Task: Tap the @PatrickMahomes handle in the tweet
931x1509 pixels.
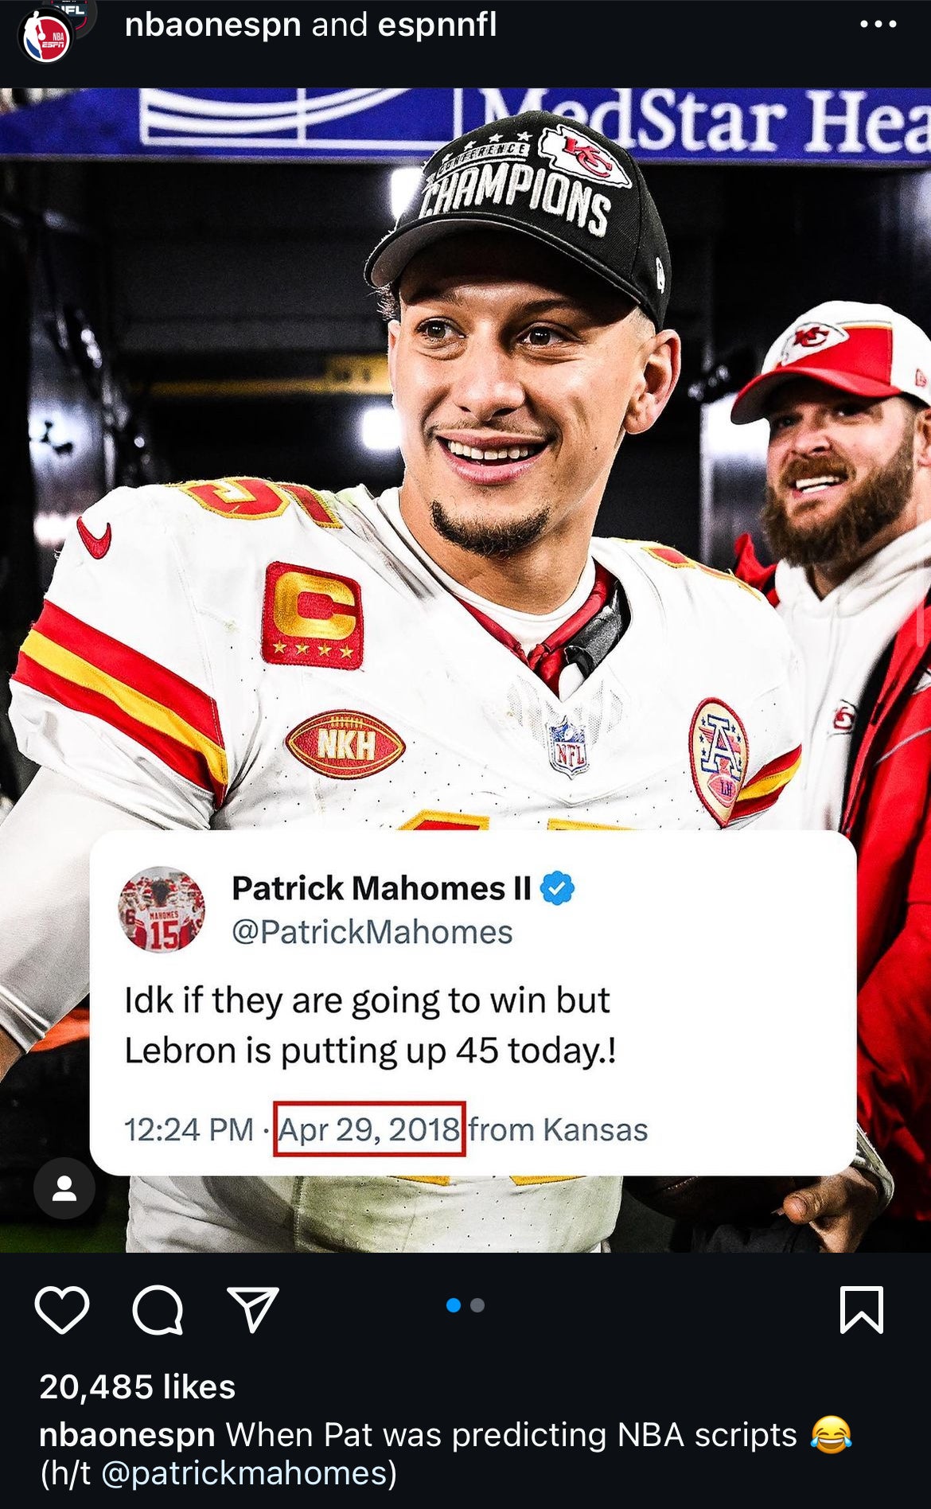Action: tap(372, 932)
